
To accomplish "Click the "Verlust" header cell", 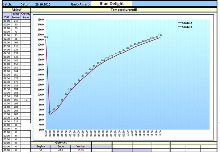I will pos(81,146).
